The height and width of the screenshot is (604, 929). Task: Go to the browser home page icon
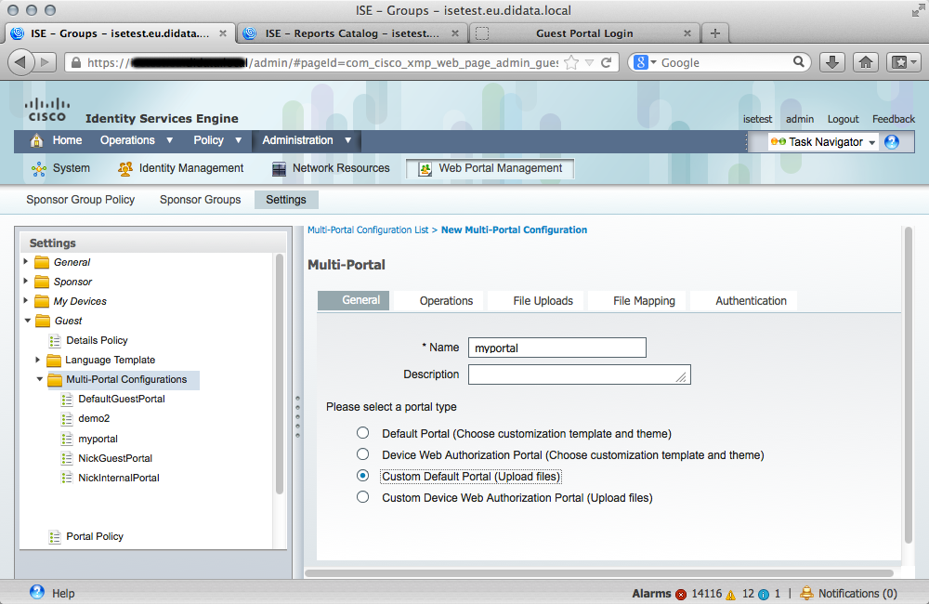866,62
